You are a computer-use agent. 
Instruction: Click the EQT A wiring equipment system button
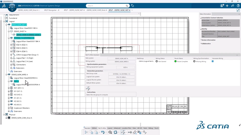click(x=126, y=67)
